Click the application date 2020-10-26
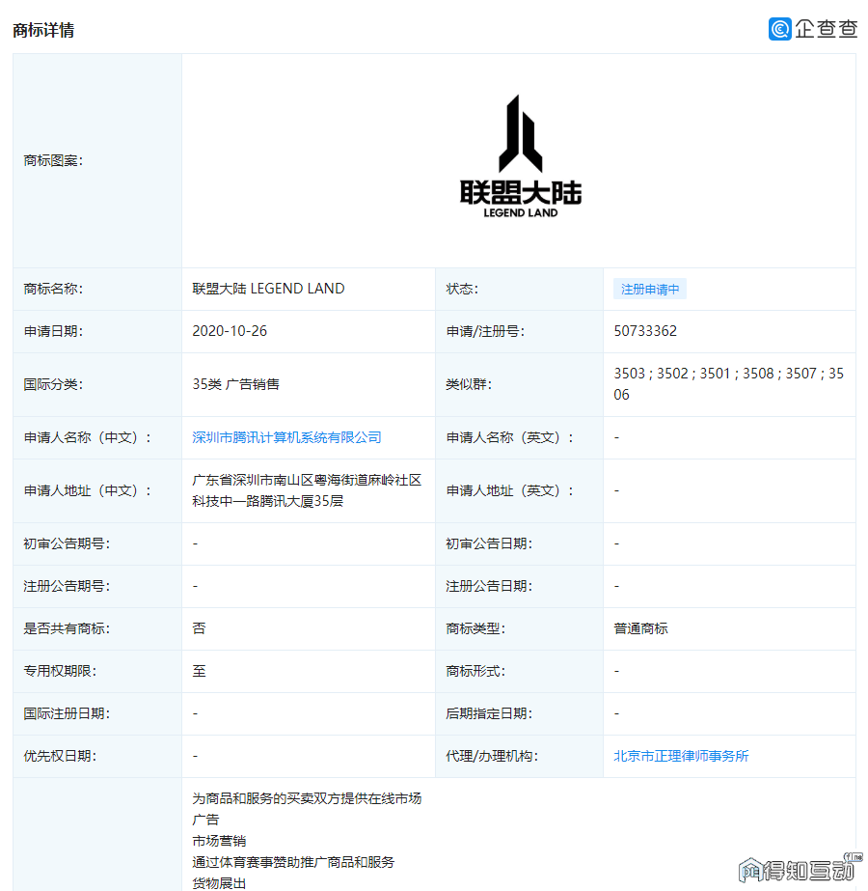The image size is (868, 891). tap(230, 331)
